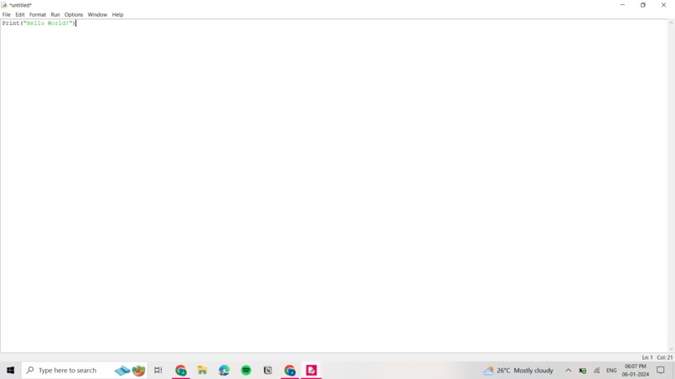Viewport: 675px width, 379px height.
Task: Open the search highlights illustration in taskbar
Action: [x=130, y=371]
